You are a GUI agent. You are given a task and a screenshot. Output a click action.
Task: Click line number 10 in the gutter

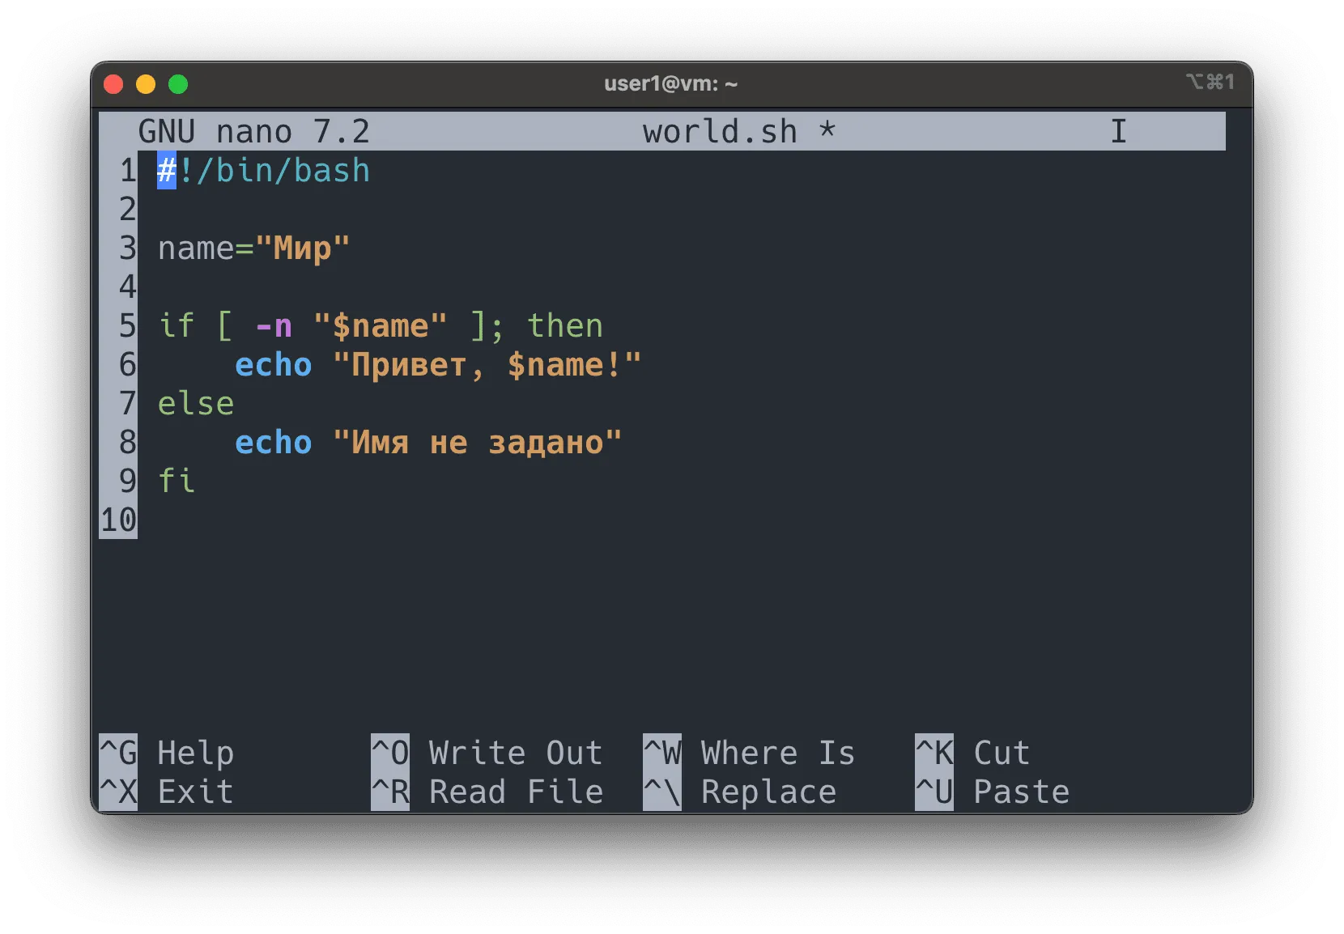point(118,520)
